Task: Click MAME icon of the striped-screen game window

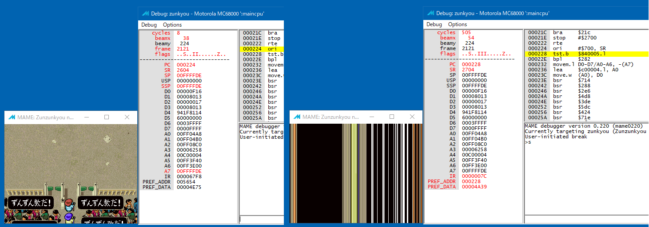Action: [x=296, y=117]
